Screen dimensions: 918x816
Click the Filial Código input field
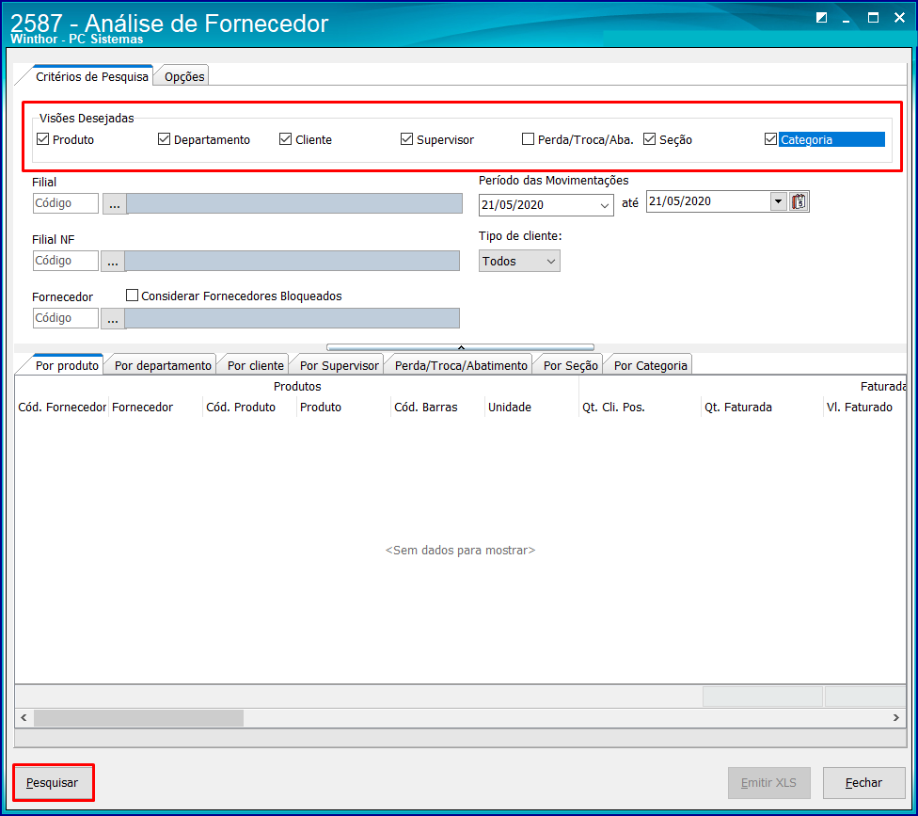[x=66, y=203]
